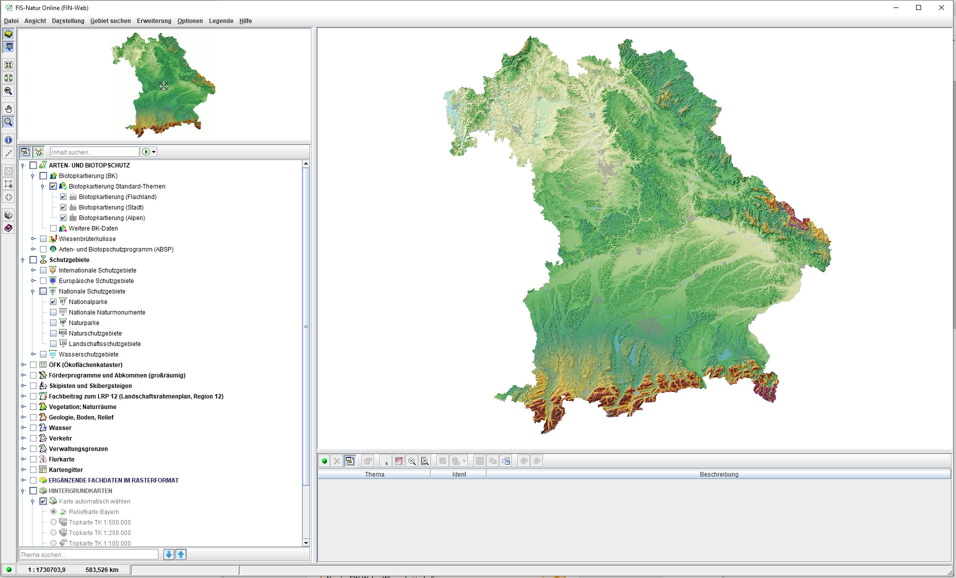The image size is (956, 578).
Task: Expand ÖFK (Ökoflächenkataster) node
Action: pyautogui.click(x=23, y=365)
